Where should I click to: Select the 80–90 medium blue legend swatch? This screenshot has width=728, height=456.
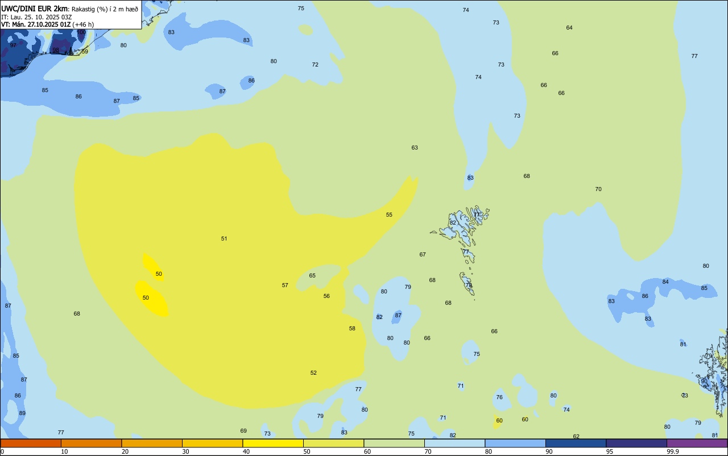point(515,443)
